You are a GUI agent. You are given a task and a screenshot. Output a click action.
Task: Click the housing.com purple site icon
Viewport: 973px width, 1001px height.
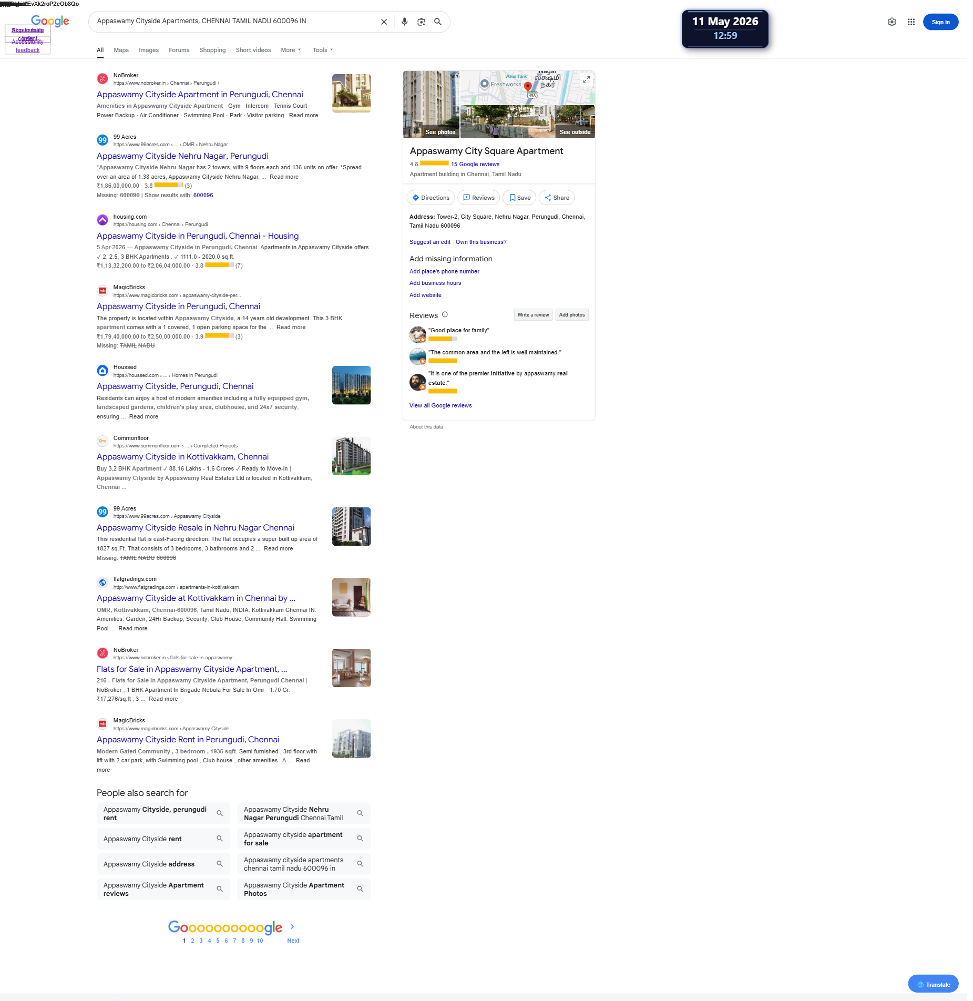click(x=103, y=220)
